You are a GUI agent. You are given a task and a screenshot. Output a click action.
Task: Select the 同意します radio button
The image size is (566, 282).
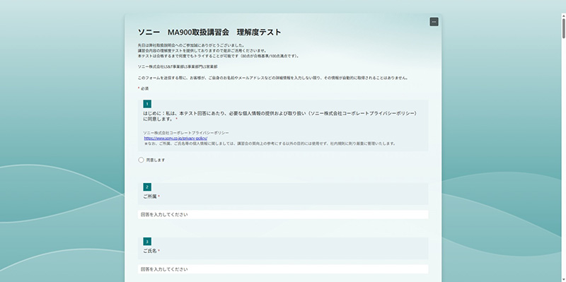click(141, 160)
